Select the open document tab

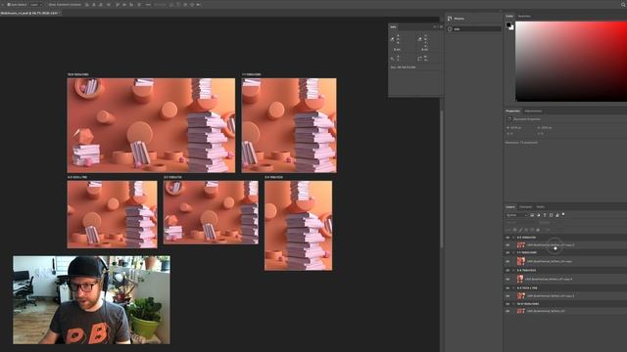[30, 13]
